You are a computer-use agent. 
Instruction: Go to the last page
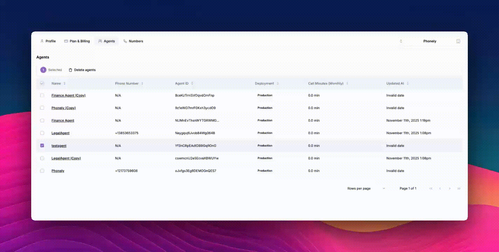coord(459,188)
